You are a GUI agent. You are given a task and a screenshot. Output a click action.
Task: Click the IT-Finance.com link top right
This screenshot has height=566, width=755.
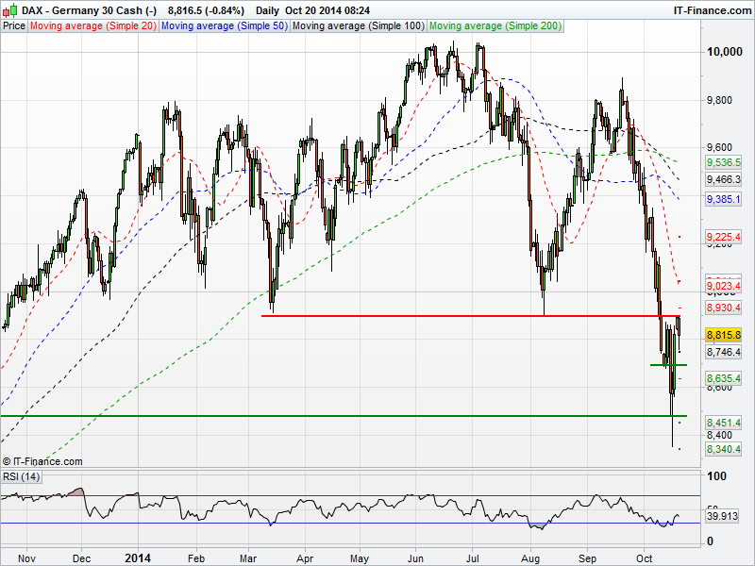pyautogui.click(x=713, y=10)
